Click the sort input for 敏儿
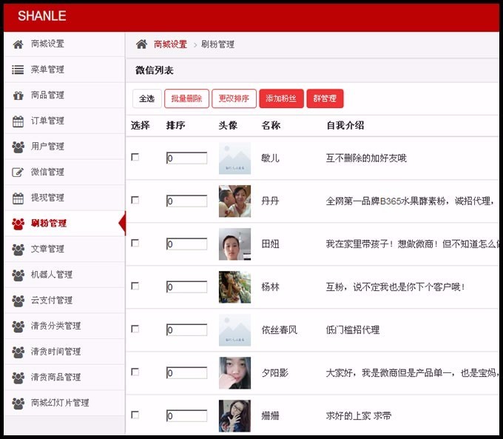The image size is (503, 439). tap(186, 158)
